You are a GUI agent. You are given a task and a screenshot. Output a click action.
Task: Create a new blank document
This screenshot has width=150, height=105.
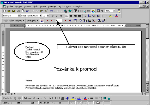[4, 11]
